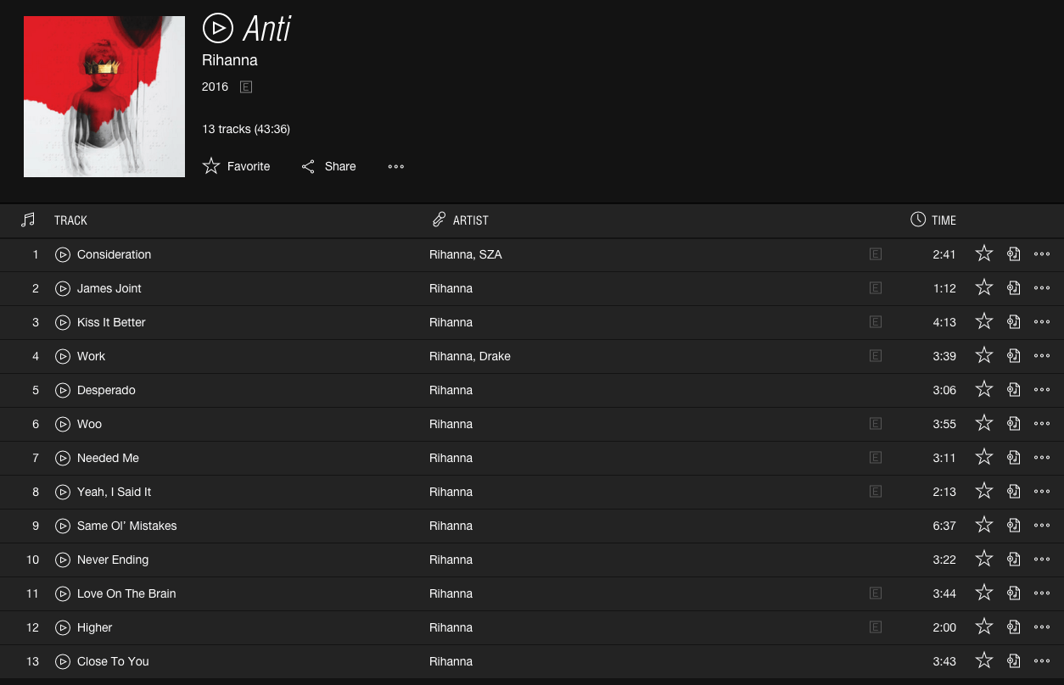Click the 13 tracks (43:36) summary
The width and height of the screenshot is (1064, 685).
[246, 129]
